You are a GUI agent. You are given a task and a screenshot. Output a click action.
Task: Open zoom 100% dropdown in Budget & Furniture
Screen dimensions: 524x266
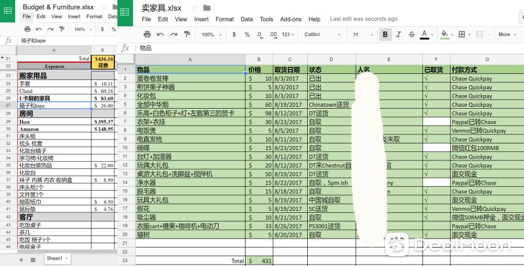coord(83,29)
